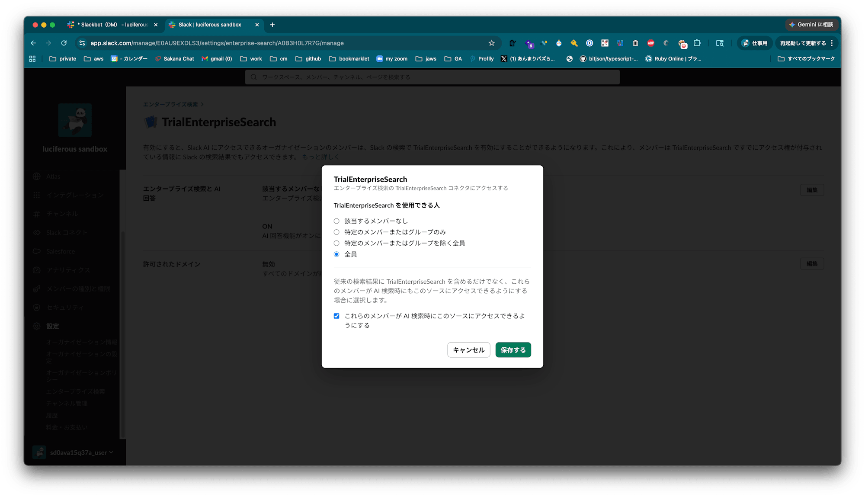Open the github bookmarks folder

(x=308, y=59)
